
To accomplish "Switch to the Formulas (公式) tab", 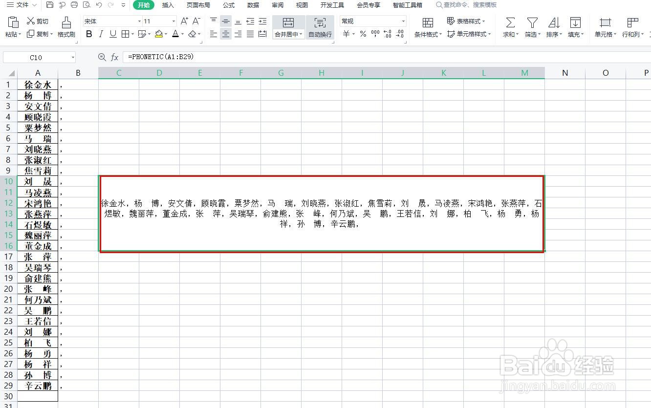I will coord(229,5).
